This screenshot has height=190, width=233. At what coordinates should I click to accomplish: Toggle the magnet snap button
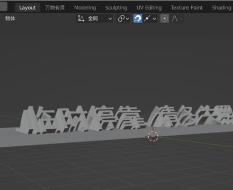coord(138,18)
